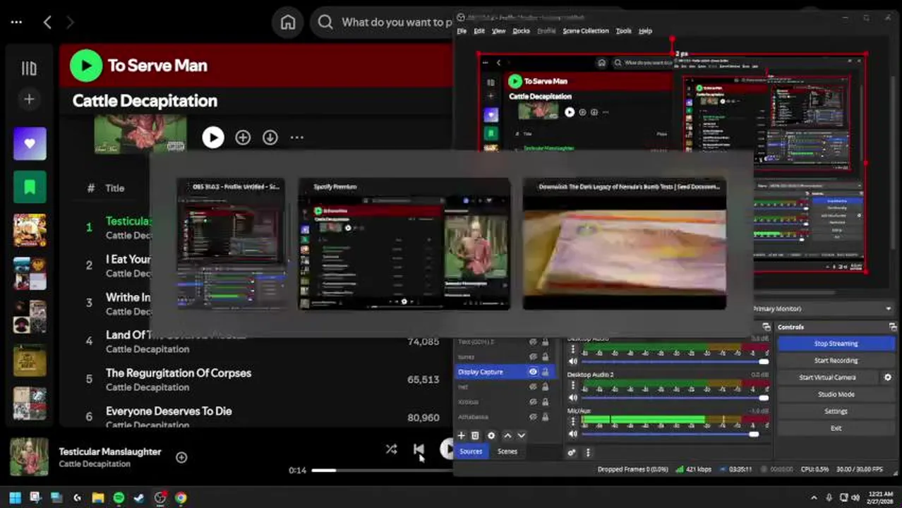Move the selected source down
The height and width of the screenshot is (508, 902).
point(522,436)
